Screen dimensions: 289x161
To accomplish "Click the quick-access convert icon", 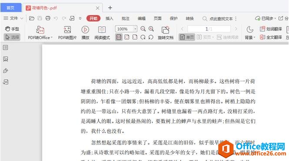I will click(x=72, y=18).
